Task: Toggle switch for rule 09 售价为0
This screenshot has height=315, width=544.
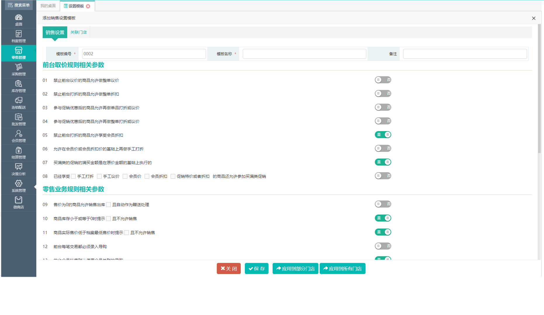Action: click(x=383, y=204)
